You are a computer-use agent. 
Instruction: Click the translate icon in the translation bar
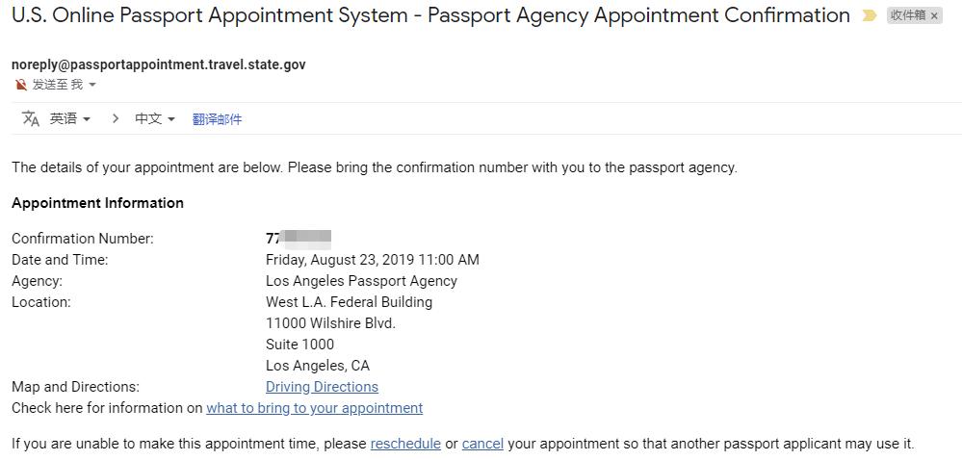tap(31, 118)
